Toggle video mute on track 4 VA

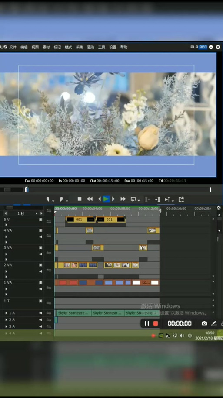40,230
